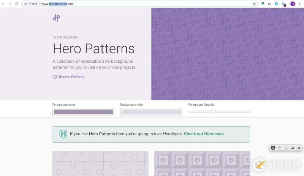
Task: Bookmark the page with the star icon
Action: point(254,4)
